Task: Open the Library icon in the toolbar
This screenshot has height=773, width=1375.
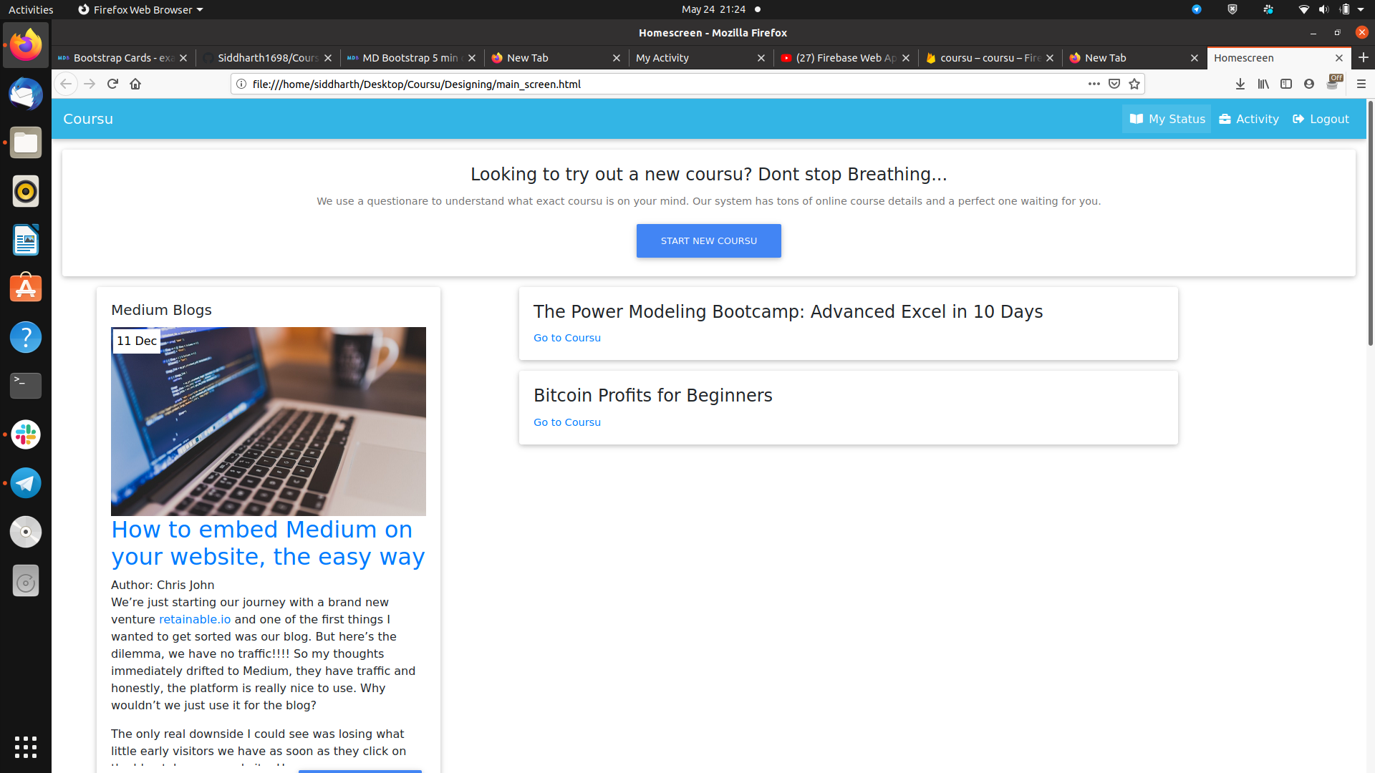Action: tap(1263, 84)
